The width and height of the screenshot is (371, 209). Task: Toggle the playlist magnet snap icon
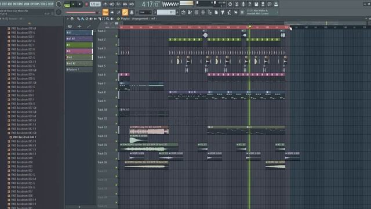[72, 19]
